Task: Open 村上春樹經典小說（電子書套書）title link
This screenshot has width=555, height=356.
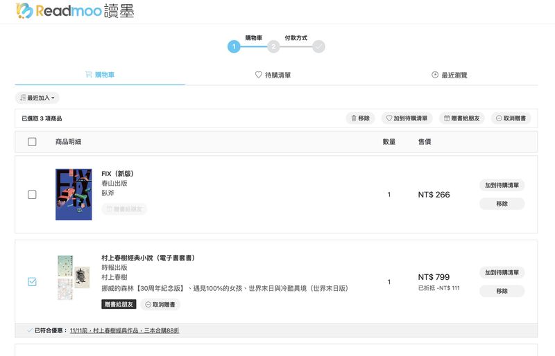Action: click(148, 258)
